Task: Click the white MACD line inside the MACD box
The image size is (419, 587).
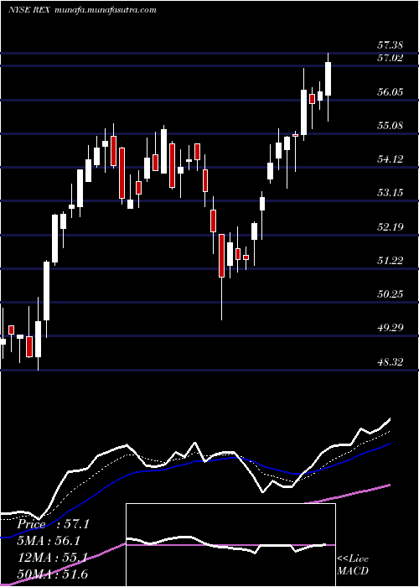Action: click(226, 543)
